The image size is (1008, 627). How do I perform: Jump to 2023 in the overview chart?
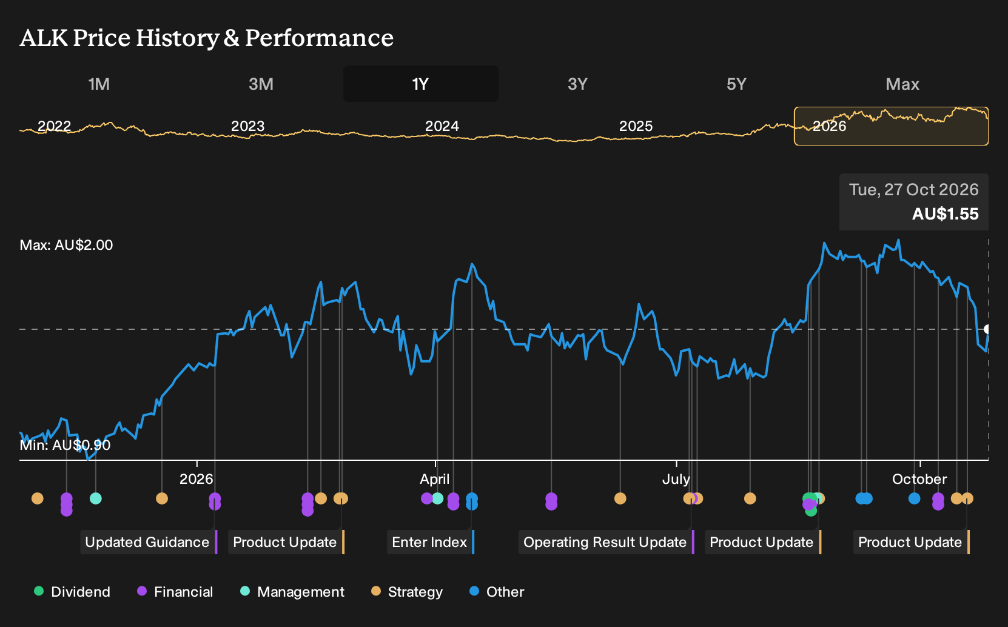click(x=248, y=126)
